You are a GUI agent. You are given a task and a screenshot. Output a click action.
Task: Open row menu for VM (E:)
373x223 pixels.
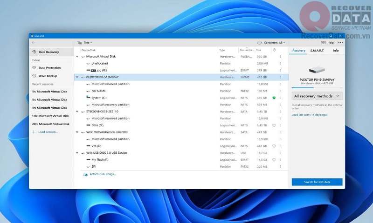[x=280, y=146]
